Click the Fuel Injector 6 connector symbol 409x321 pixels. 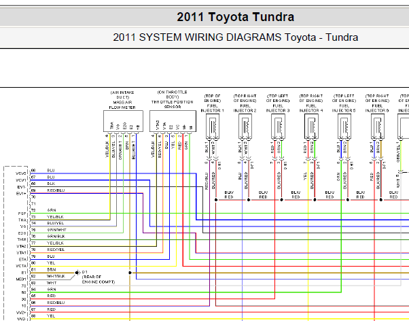point(378,126)
